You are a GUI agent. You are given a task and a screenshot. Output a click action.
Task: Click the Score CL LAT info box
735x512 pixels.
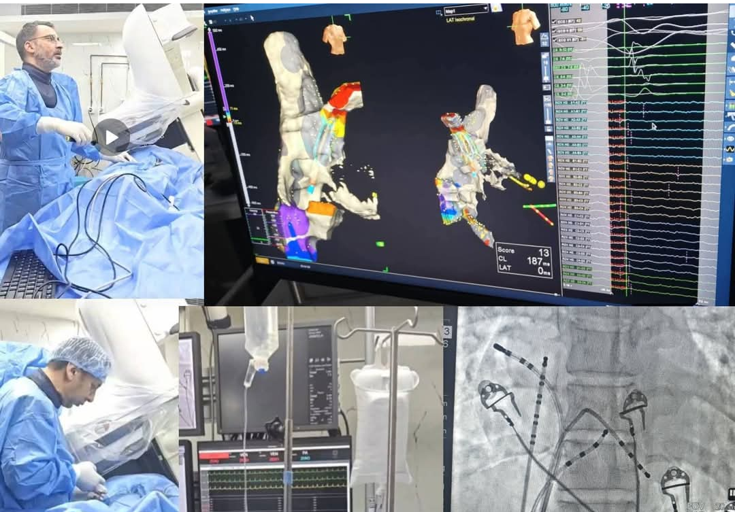coord(523,260)
